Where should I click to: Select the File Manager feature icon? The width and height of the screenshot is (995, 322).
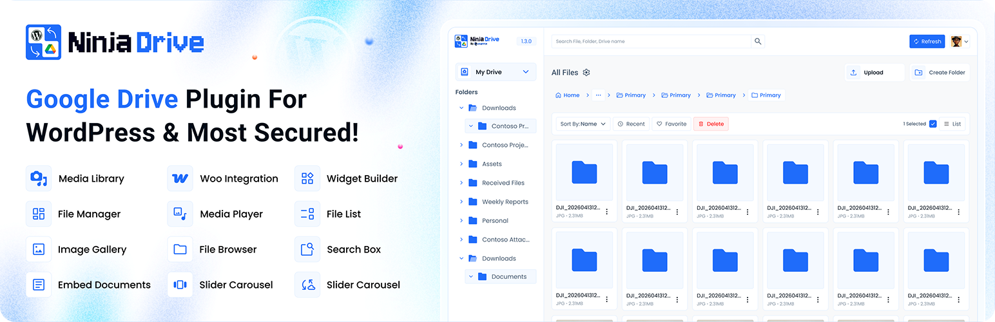pyautogui.click(x=39, y=214)
